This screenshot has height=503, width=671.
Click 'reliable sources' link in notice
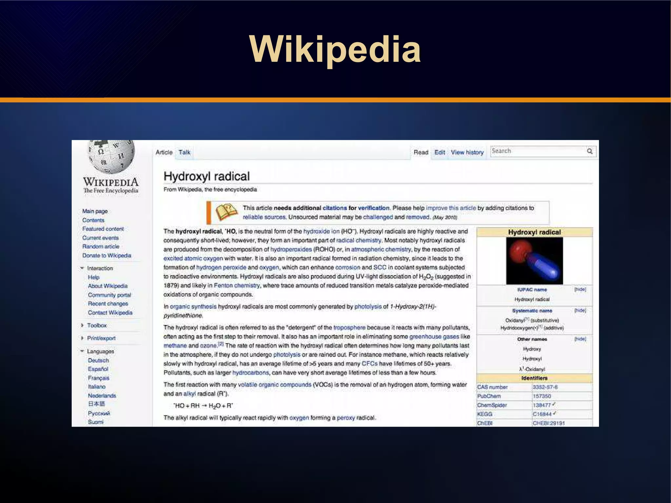click(x=264, y=217)
